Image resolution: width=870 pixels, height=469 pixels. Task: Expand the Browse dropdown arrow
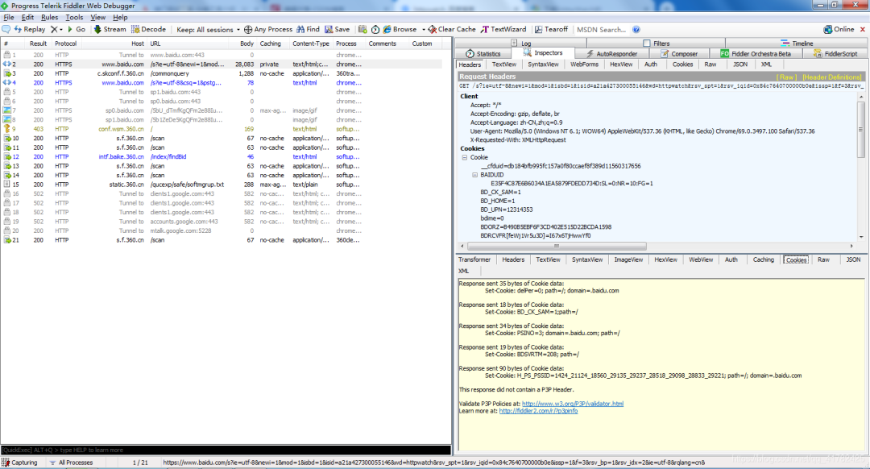(x=424, y=30)
